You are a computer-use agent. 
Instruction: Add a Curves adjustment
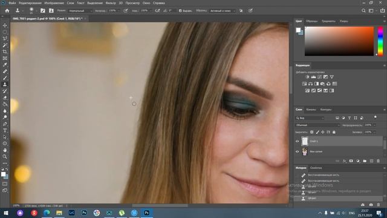click(x=320, y=77)
